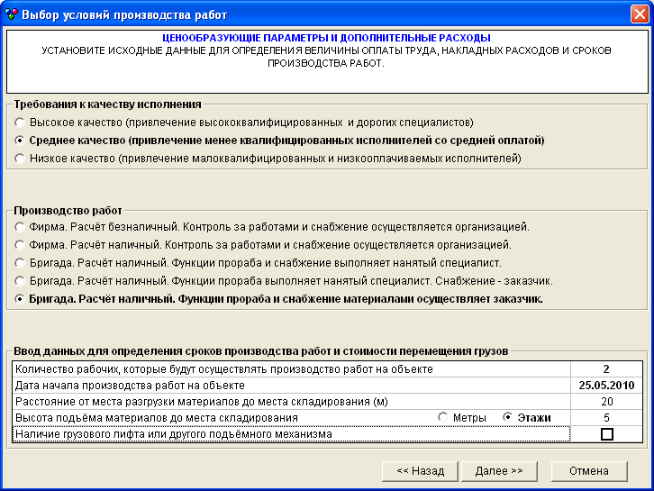Select 'Высокое качество' radio option
The width and height of the screenshot is (654, 491).
21,122
